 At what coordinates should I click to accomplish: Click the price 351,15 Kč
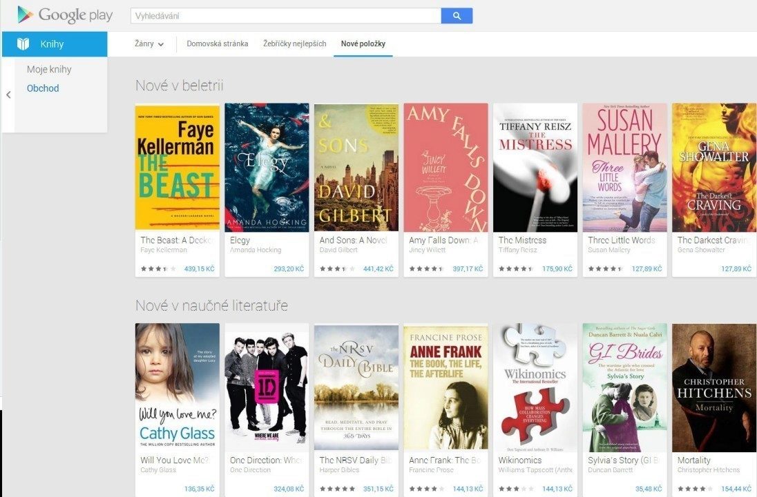coord(378,489)
